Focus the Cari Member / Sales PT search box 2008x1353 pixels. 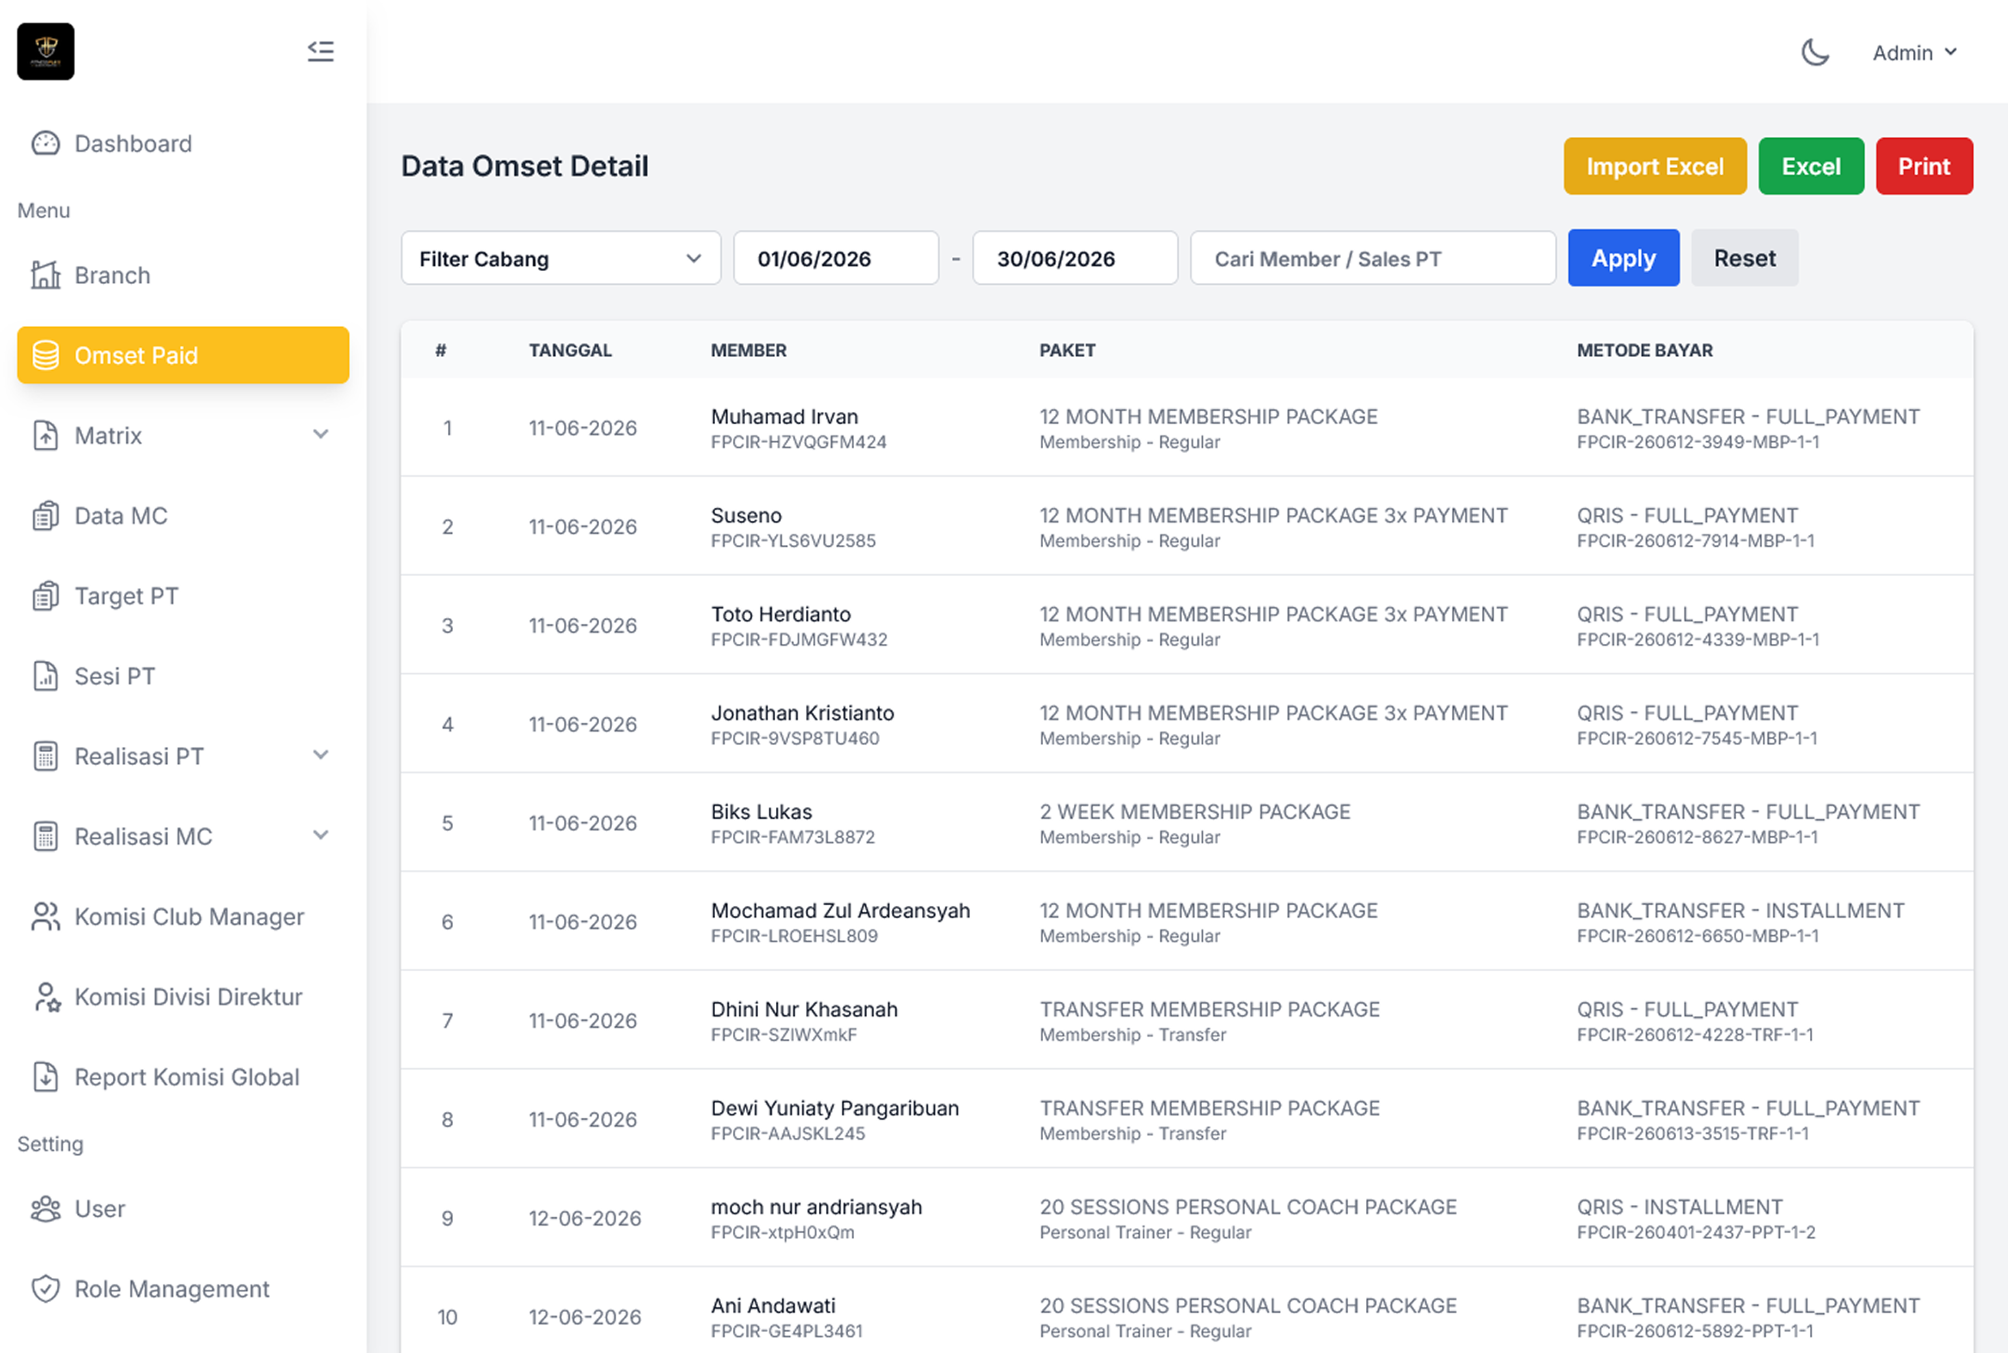click(1373, 258)
